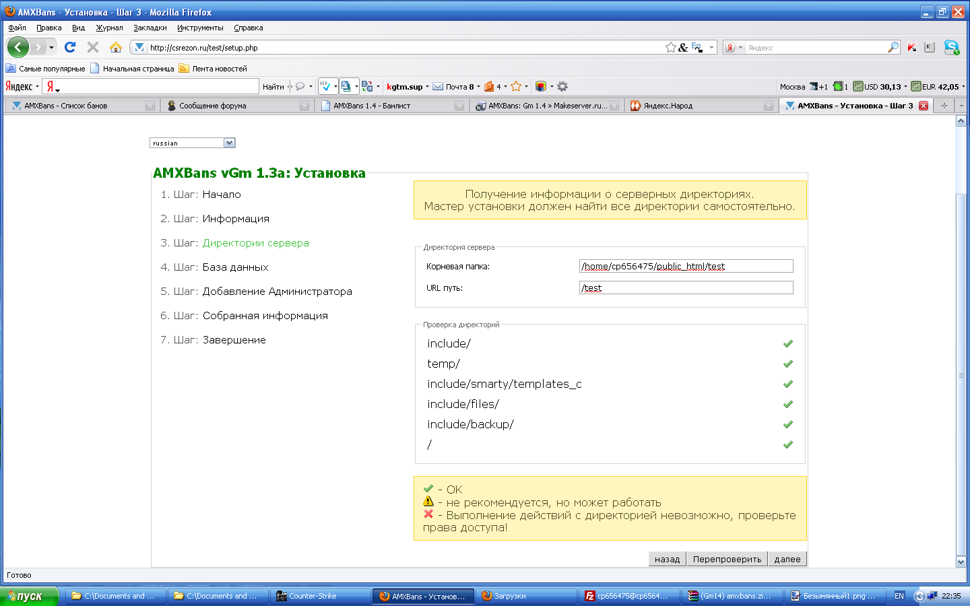The width and height of the screenshot is (970, 606).
Task: Click the search magnifier in Яндекс search box
Action: 893,47
